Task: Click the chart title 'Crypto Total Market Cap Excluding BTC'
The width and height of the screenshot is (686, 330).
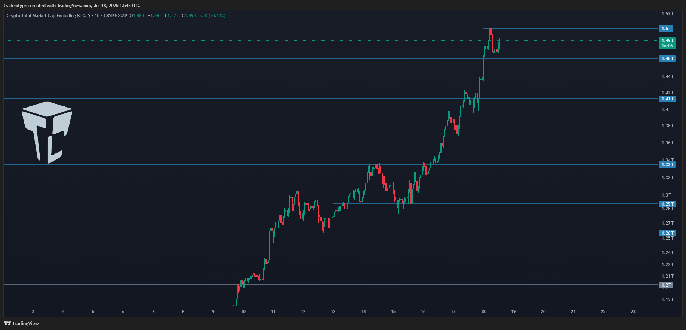Action: [x=46, y=16]
